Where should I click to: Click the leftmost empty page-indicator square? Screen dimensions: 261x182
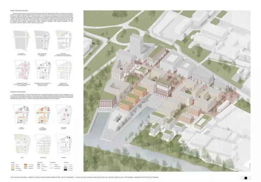[242, 178]
